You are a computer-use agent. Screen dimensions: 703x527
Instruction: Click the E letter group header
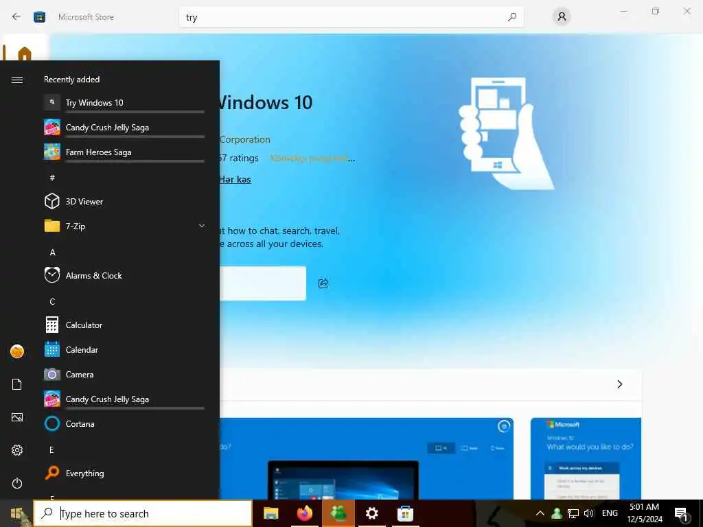[52, 450]
